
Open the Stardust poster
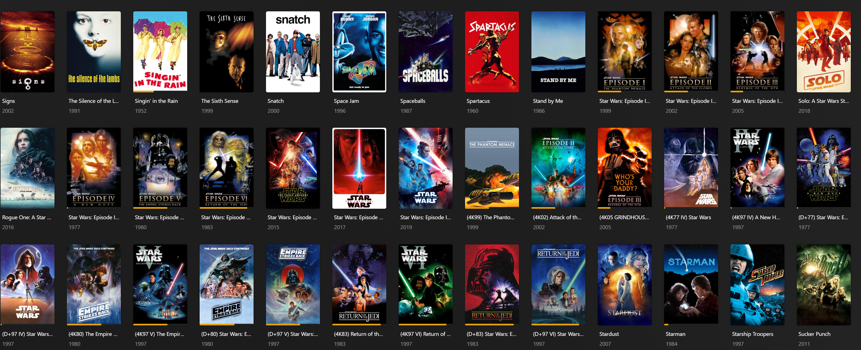tap(625, 285)
